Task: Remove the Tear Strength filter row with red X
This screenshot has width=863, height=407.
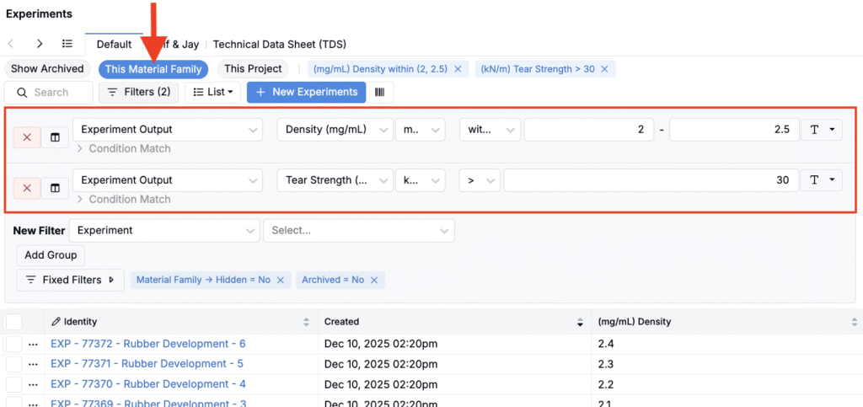Action: [27, 189]
